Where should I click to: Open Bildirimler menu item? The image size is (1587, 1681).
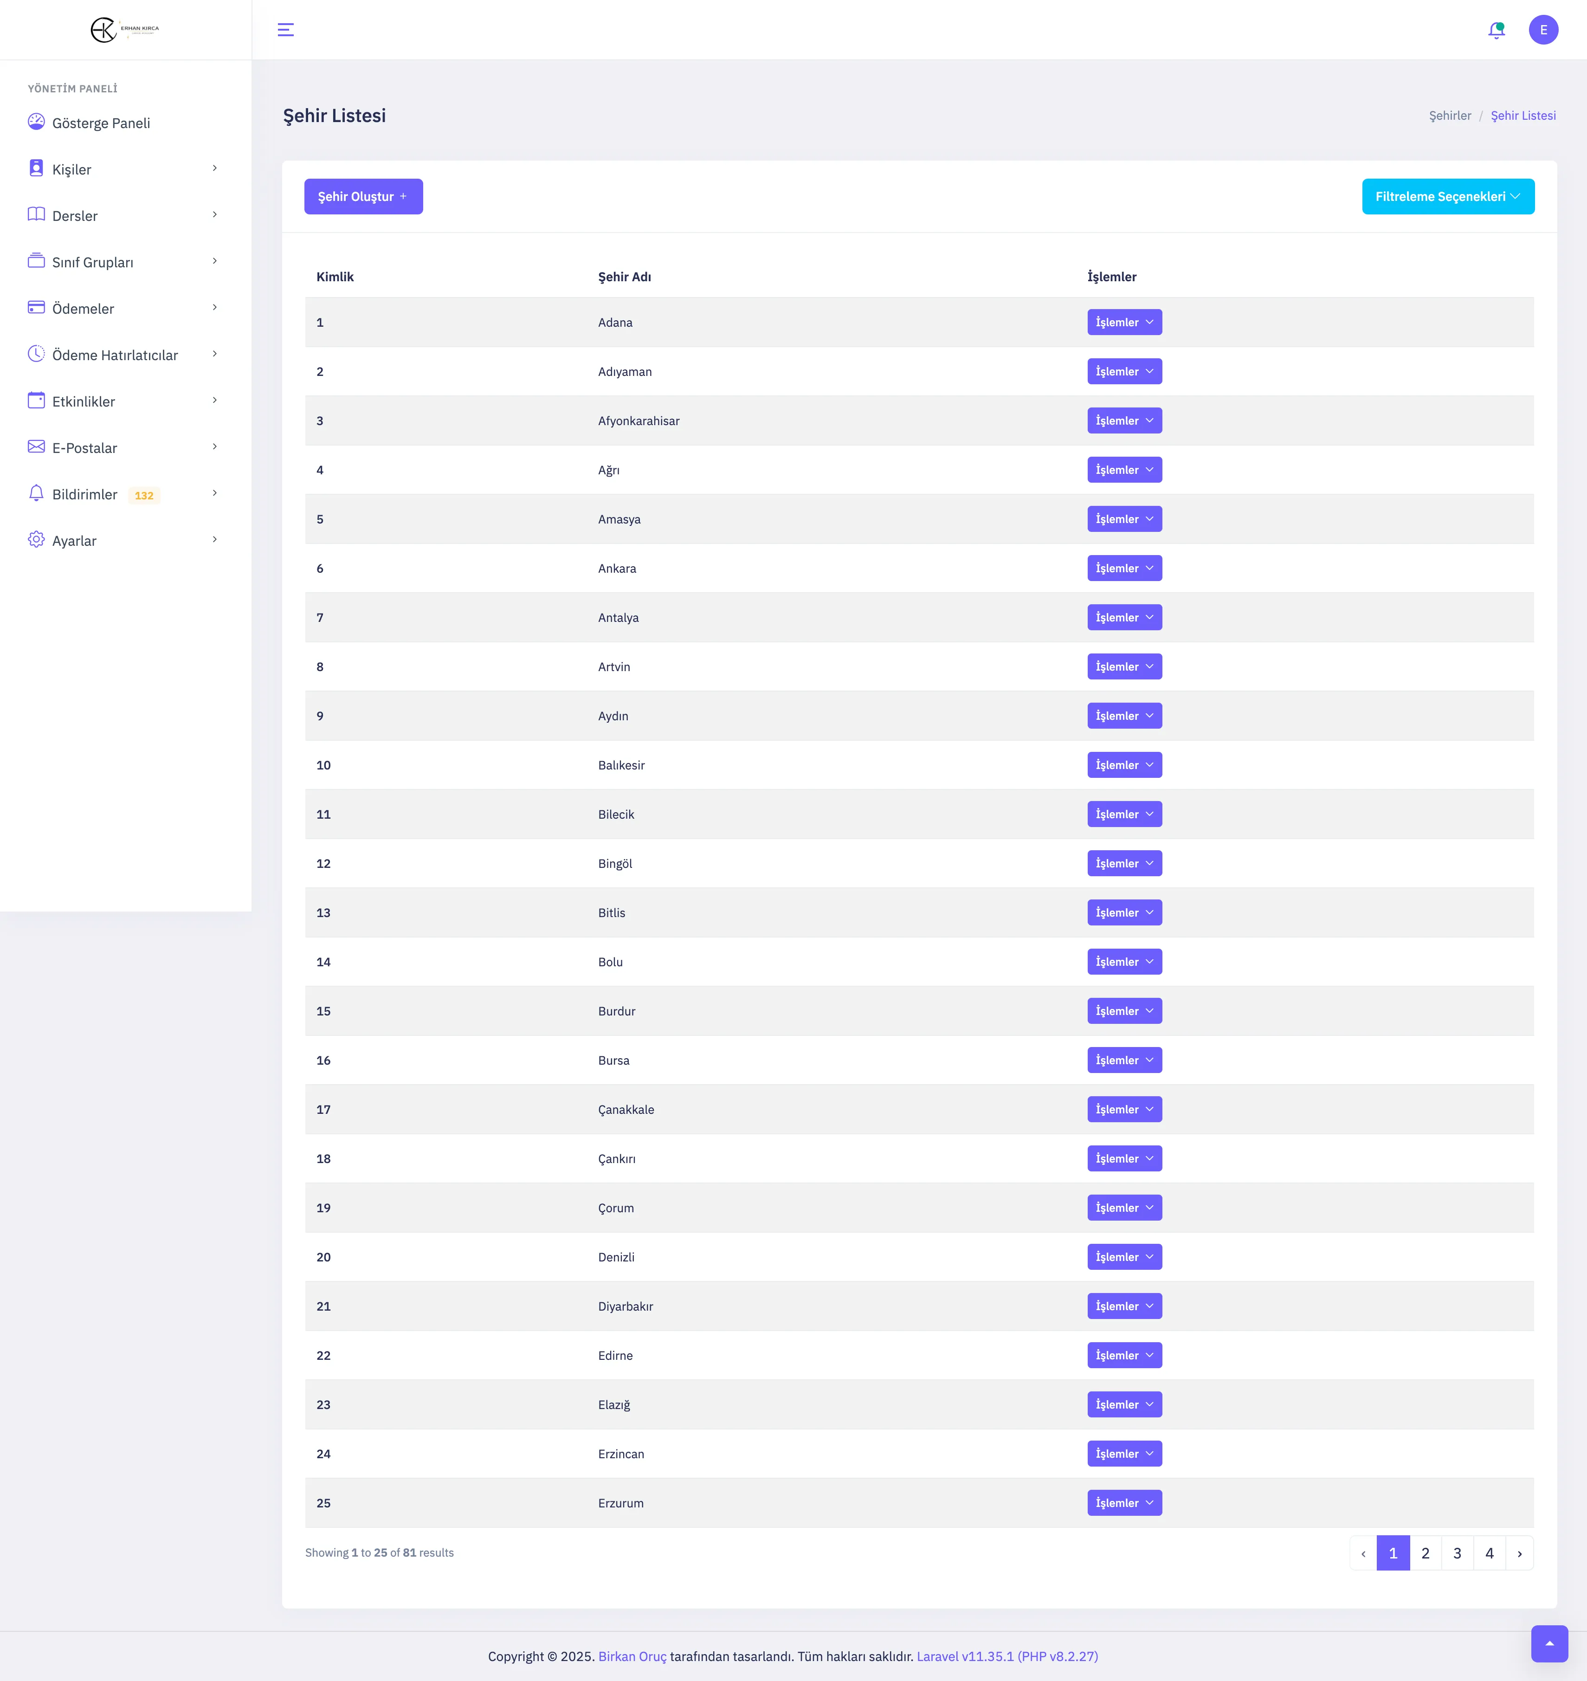84,494
